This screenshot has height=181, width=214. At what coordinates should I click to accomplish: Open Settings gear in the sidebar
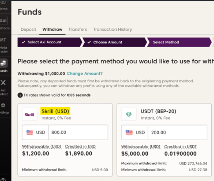pyautogui.click(x=4, y=107)
